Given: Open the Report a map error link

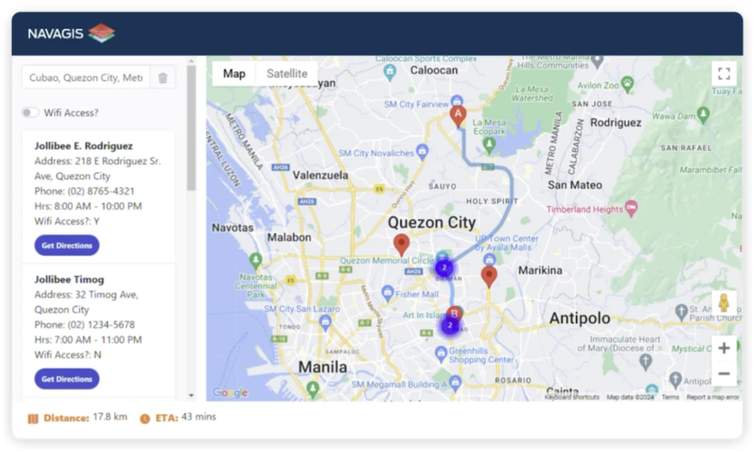Looking at the screenshot, I should [712, 397].
